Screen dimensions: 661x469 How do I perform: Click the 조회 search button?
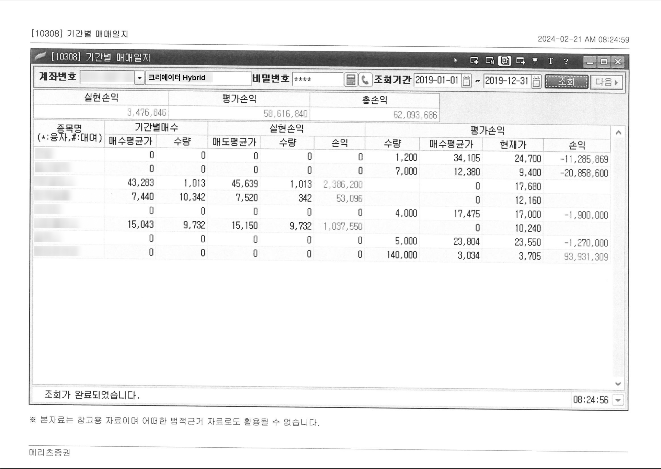[x=566, y=82]
